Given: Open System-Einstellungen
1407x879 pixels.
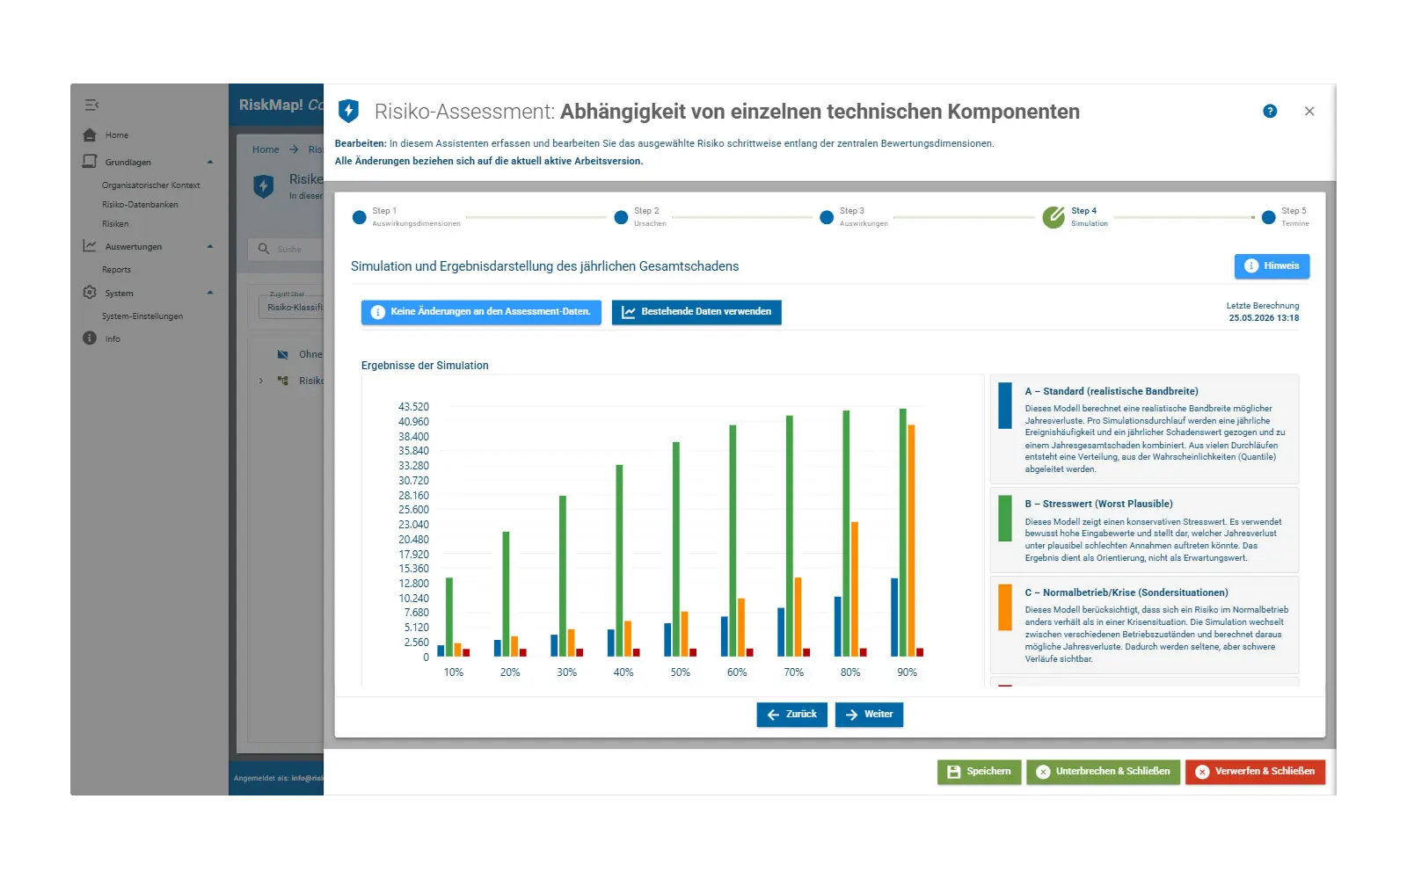Looking at the screenshot, I should [x=142, y=316].
